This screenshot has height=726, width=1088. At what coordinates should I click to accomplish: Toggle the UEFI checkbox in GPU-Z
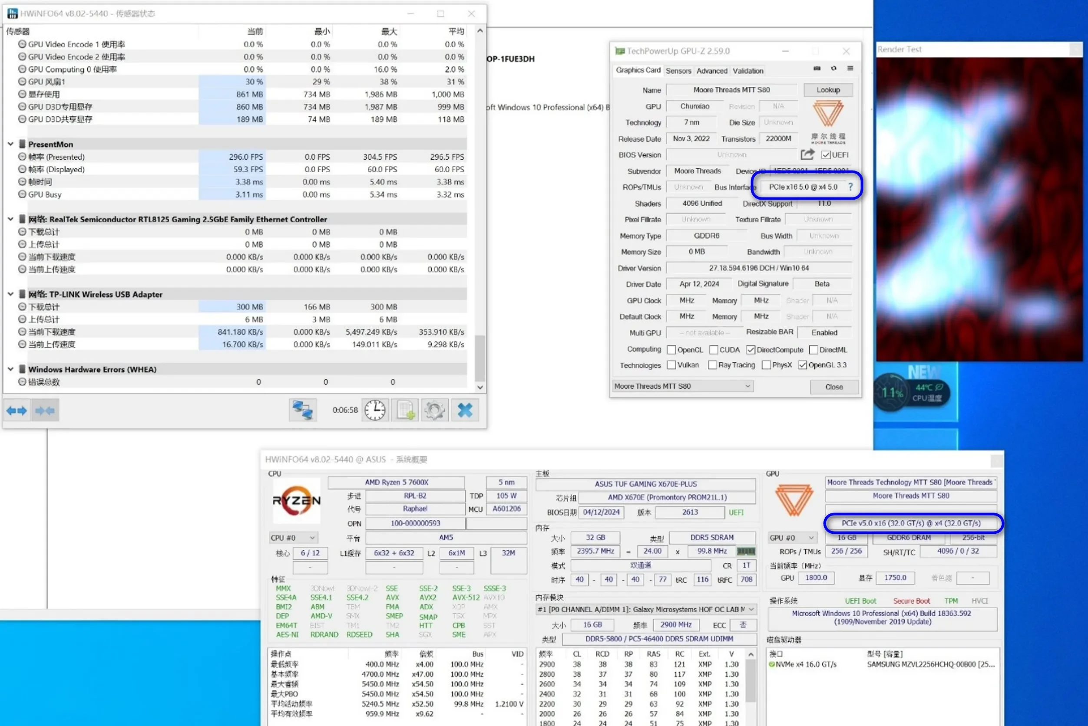tap(826, 154)
